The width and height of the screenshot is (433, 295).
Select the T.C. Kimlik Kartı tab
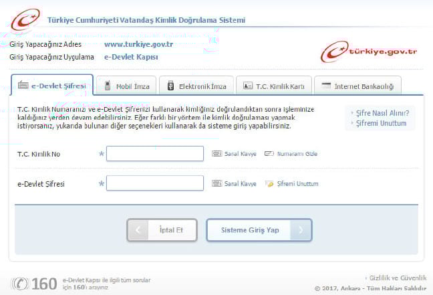coord(275,86)
